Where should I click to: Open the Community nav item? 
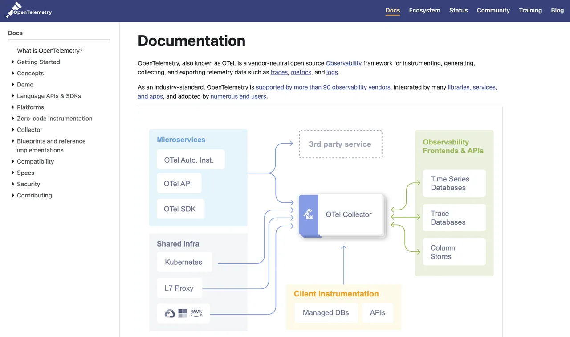point(493,10)
